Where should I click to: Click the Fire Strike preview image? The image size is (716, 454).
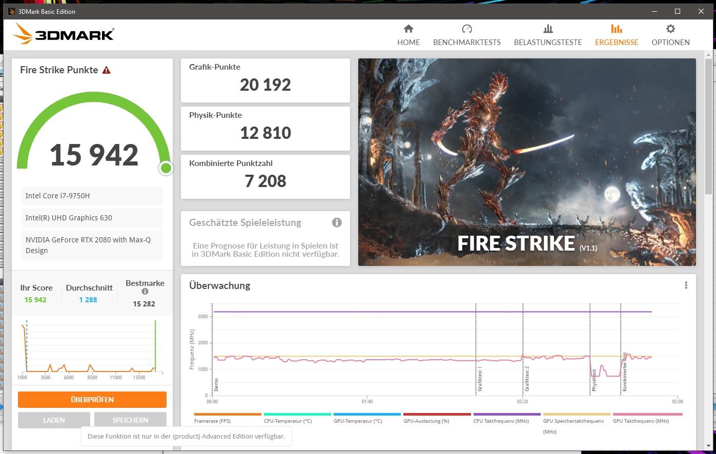point(527,162)
